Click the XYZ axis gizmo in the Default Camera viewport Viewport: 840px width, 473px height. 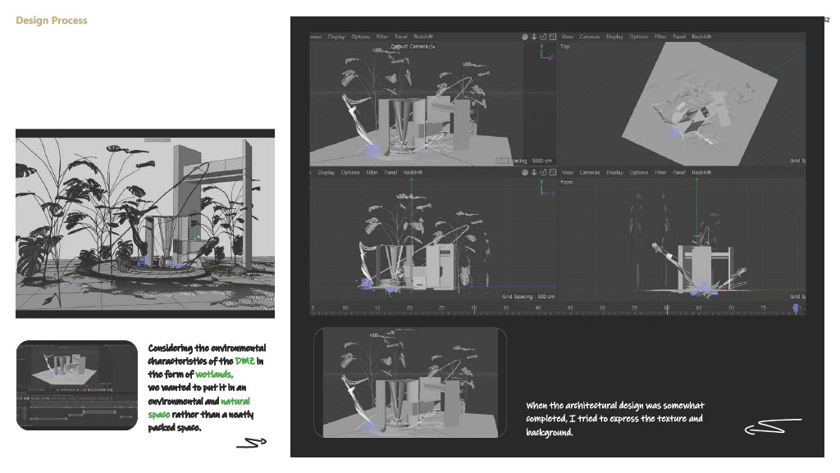point(546,52)
